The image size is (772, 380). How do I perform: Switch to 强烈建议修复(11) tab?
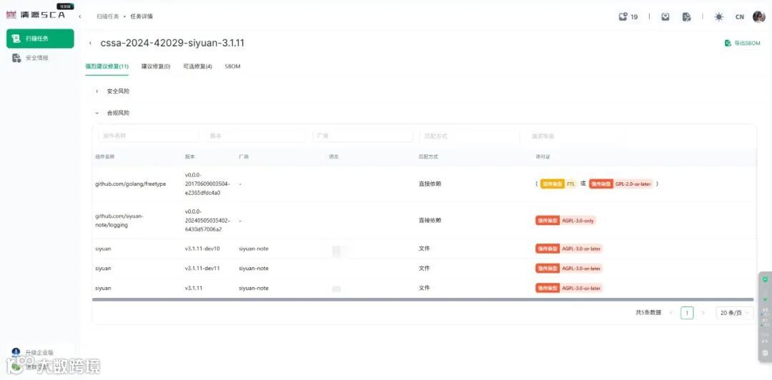(x=107, y=66)
